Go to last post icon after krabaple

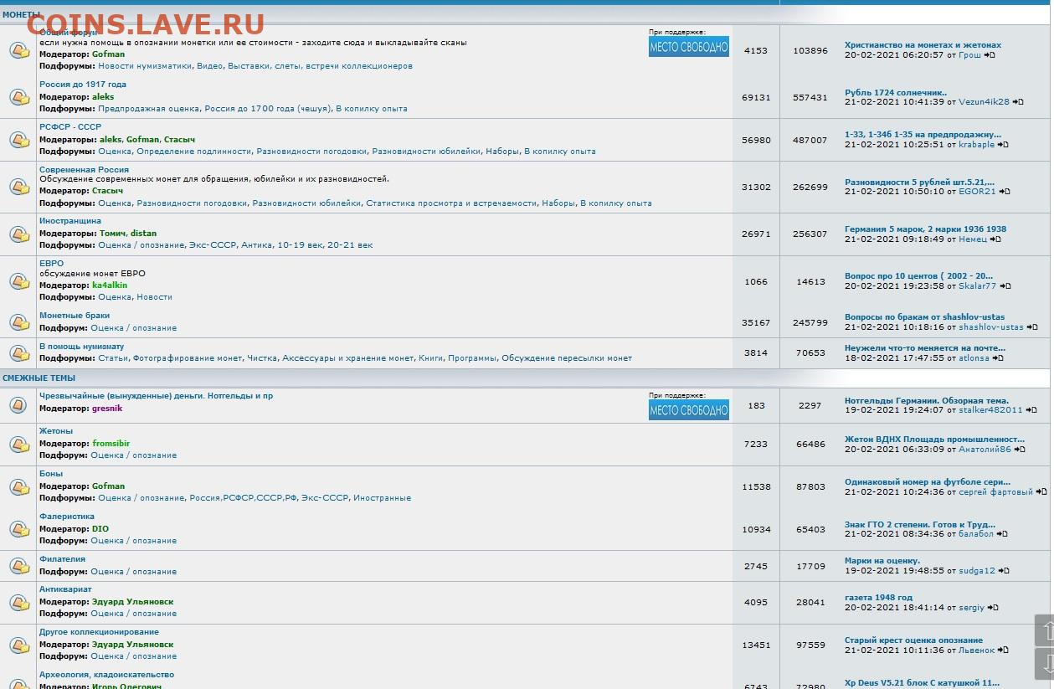pyautogui.click(x=1003, y=145)
